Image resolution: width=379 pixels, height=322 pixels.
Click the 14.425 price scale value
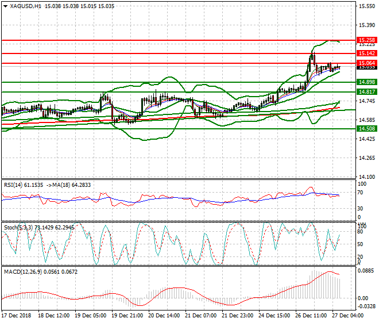367,139
